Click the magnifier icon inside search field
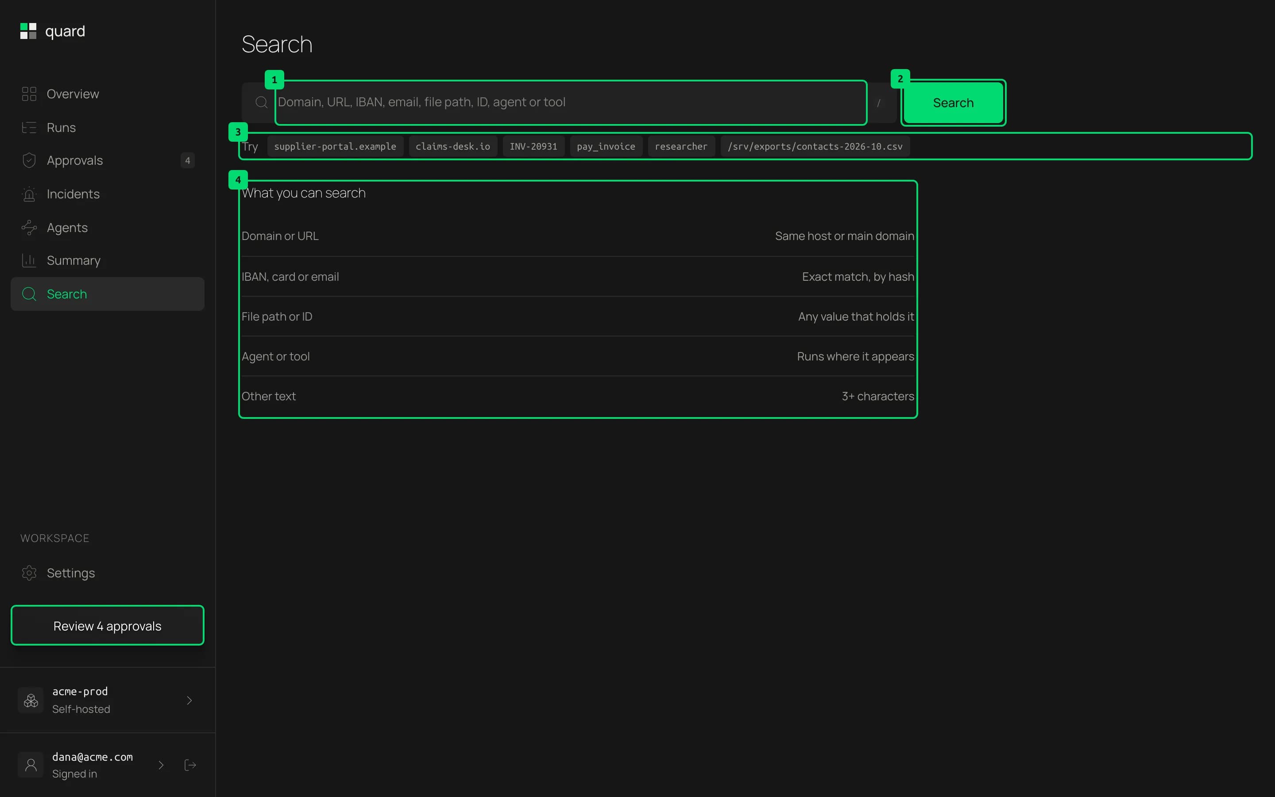Image resolution: width=1275 pixels, height=797 pixels. point(261,102)
